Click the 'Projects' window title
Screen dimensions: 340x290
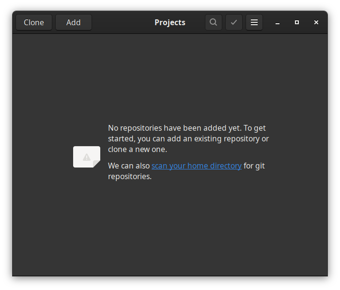coord(170,22)
